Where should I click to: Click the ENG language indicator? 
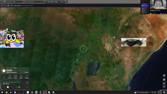pos(155,92)
